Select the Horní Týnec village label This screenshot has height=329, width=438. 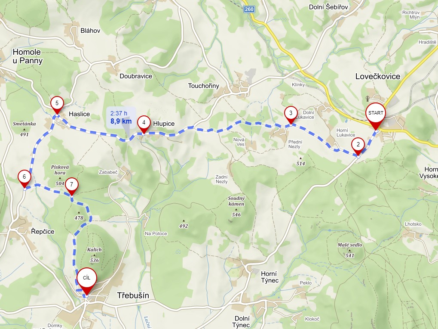pyautogui.click(x=270, y=277)
